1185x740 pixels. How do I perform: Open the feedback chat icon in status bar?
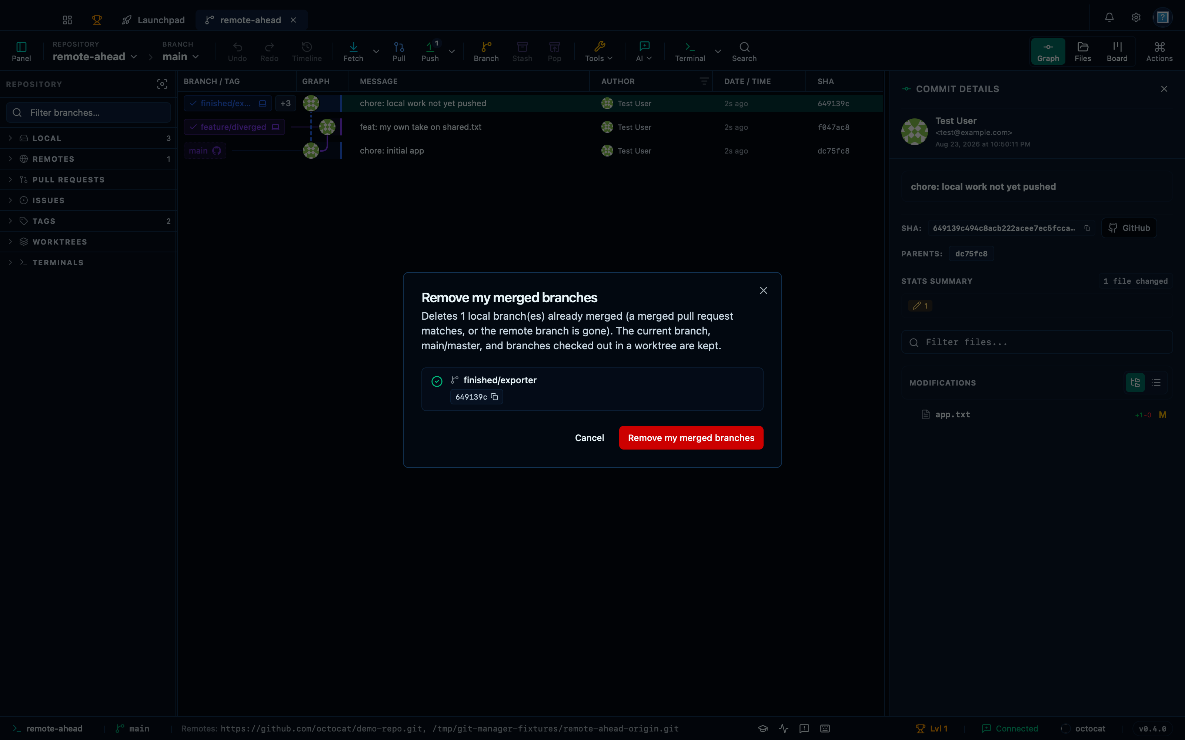(x=804, y=728)
